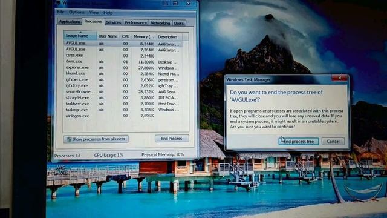Sort by the User Name column header
The width and height of the screenshot is (387, 218).
[108, 36]
